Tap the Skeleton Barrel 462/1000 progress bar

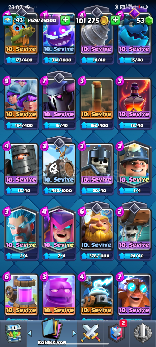59,190
